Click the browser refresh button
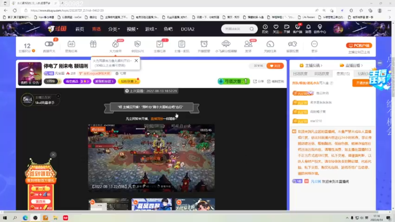Screen dimensions: 395x222 (15, 10)
